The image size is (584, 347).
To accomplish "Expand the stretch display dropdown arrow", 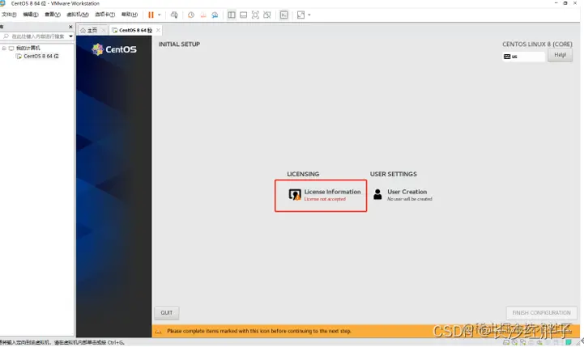I will pyautogui.click(x=309, y=15).
